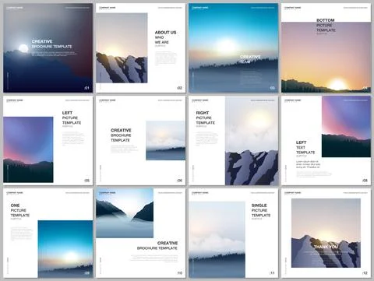Select the blue sky sunrise cover of page 03
Screen dimensions: 374x281
click(x=233, y=48)
